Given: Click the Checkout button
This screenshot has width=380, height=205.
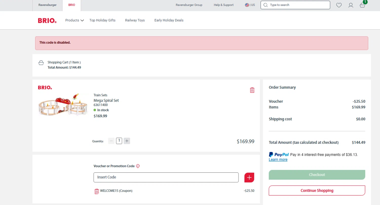Looking at the screenshot, I should point(317,175).
